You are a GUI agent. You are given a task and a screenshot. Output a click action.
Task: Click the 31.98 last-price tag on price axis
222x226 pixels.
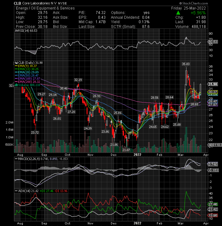tap(212, 84)
